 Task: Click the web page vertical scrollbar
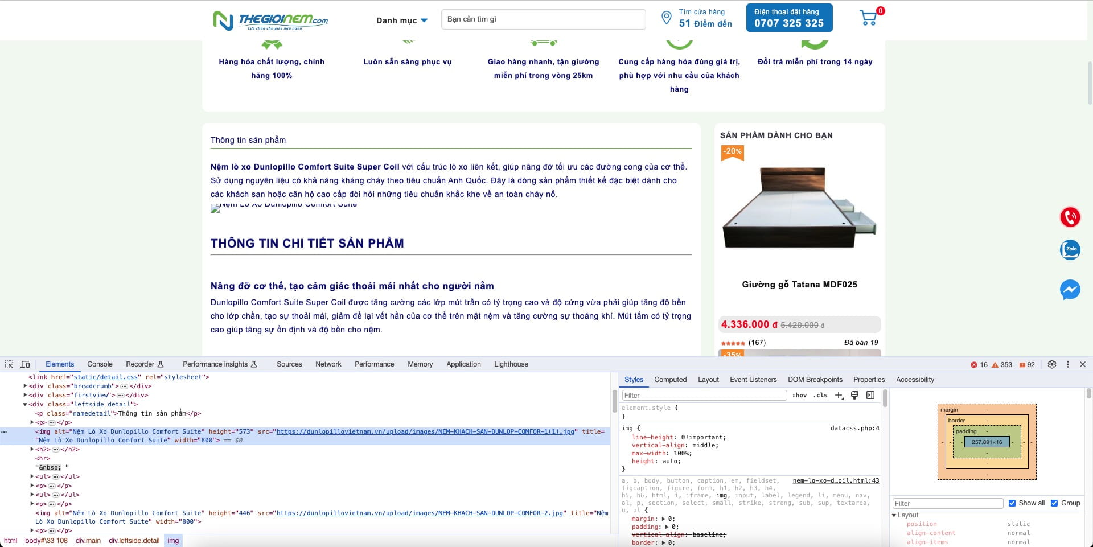coord(1090,83)
